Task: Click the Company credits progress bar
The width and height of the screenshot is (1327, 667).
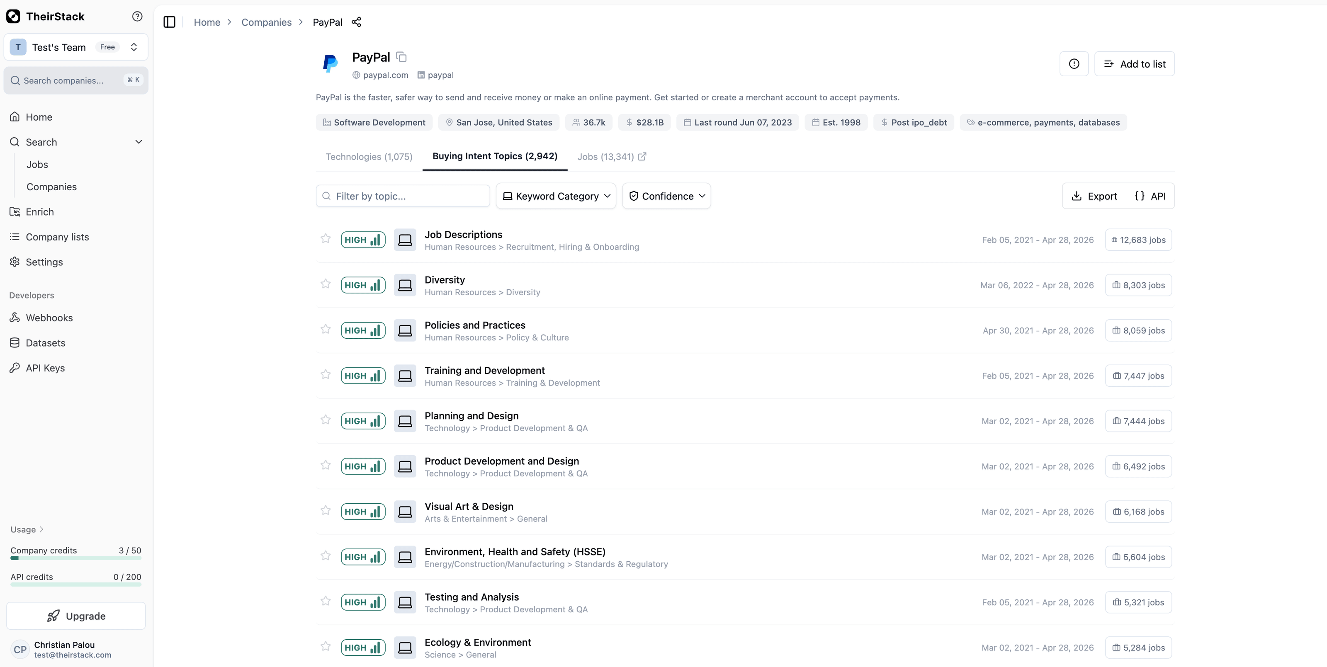Action: tap(76, 558)
